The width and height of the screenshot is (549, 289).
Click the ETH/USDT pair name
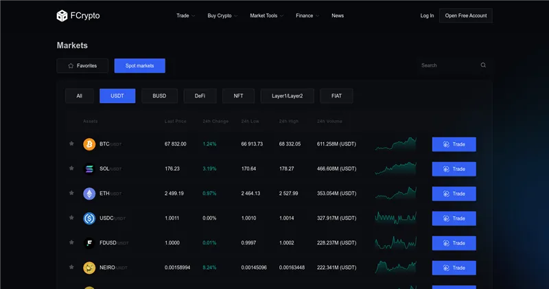pyautogui.click(x=110, y=194)
